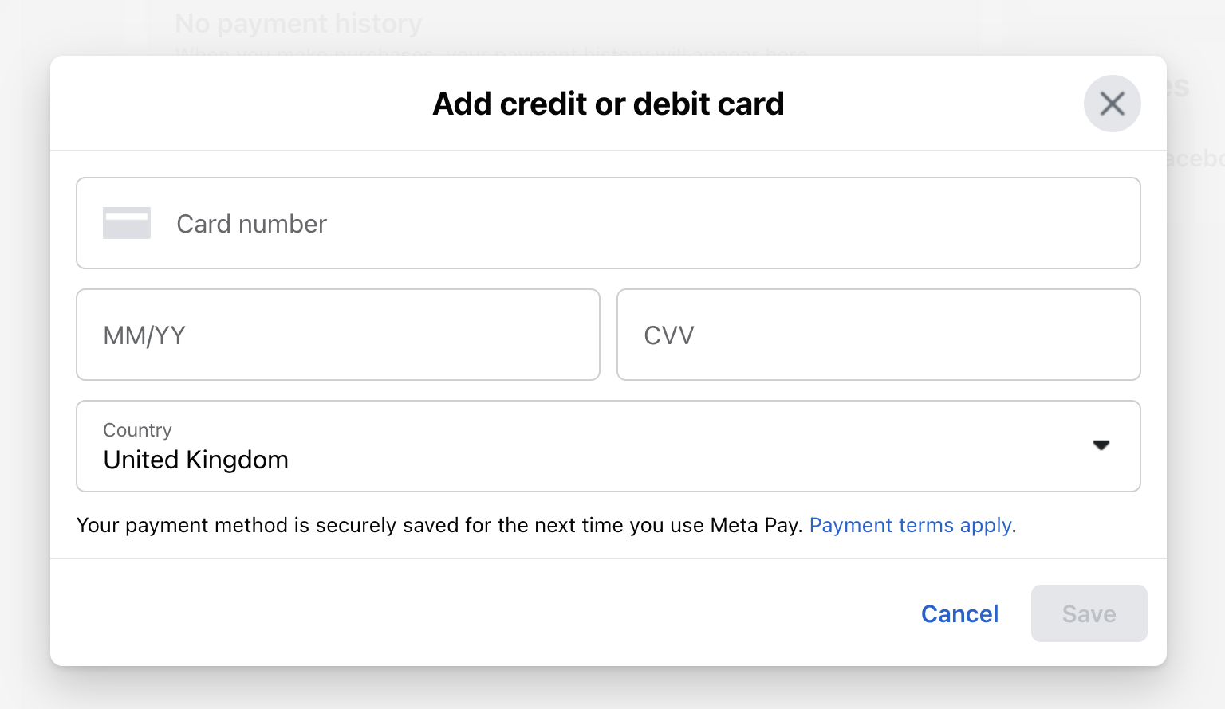The height and width of the screenshot is (709, 1225).
Task: Click the greyed-out Save button
Action: coord(1089,613)
